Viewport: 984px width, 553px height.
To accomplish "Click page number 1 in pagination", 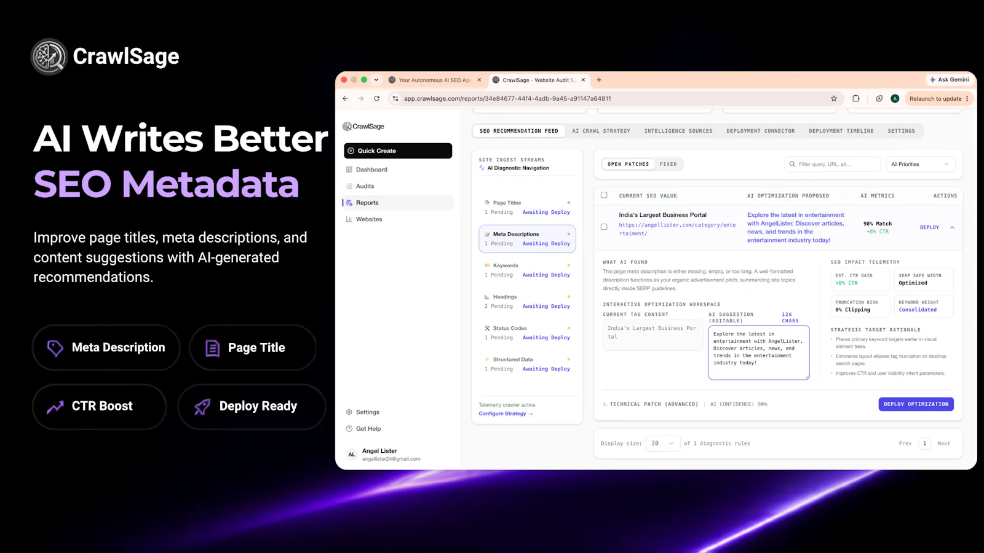I will [x=924, y=444].
